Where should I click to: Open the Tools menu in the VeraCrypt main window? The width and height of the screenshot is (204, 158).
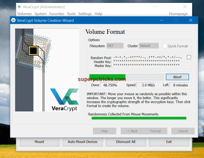[x=71, y=14]
